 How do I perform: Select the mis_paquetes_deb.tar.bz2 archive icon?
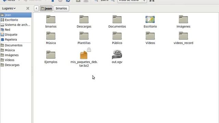pos(84,55)
